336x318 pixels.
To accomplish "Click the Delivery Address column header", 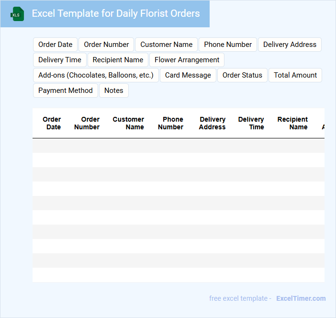I will click(212, 123).
